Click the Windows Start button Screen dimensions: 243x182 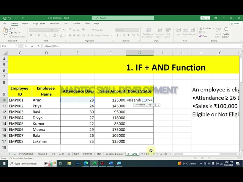4,163
